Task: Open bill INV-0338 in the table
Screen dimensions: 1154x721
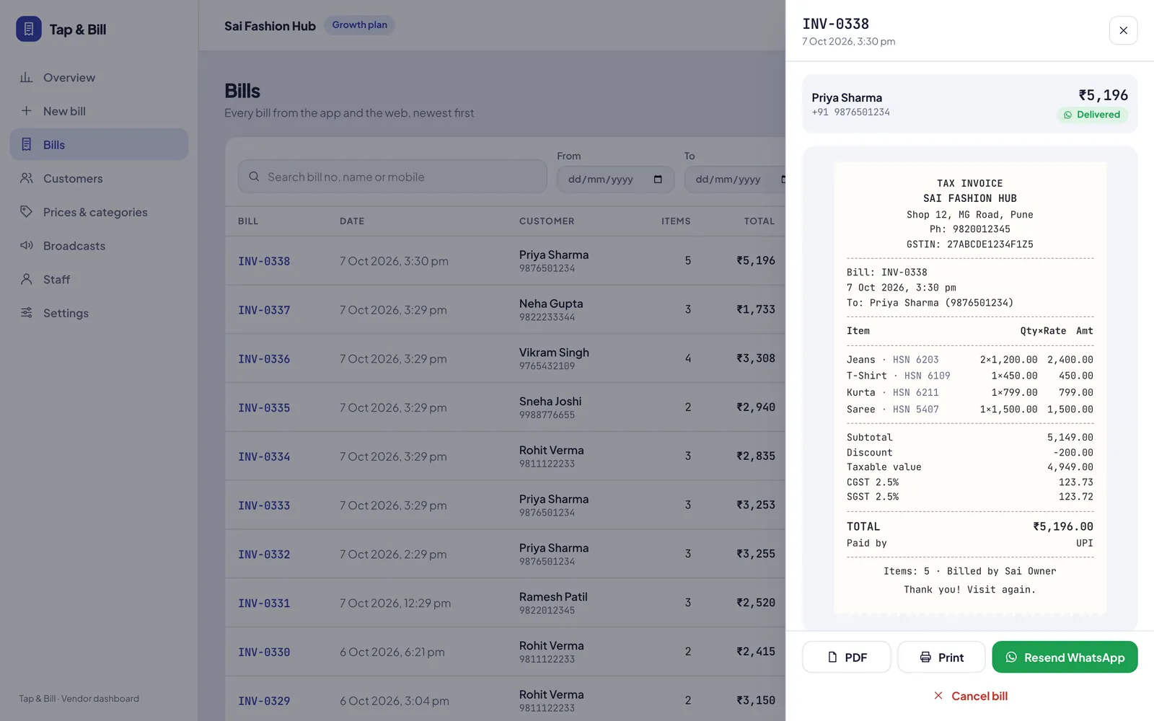Action: pyautogui.click(x=264, y=261)
